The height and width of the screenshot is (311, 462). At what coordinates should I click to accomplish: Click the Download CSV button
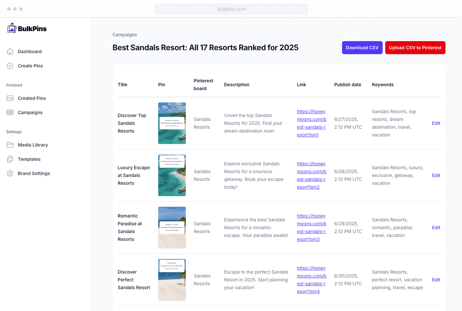(362, 48)
